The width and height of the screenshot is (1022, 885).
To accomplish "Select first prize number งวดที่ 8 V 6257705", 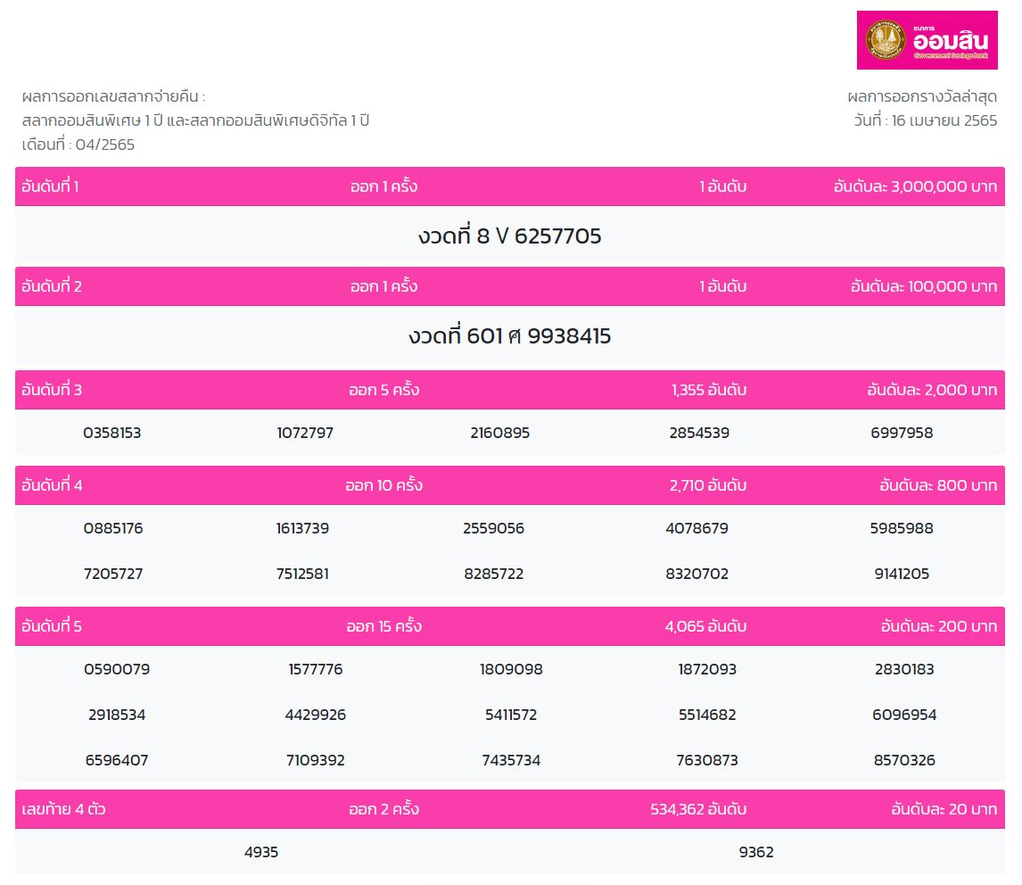I will pos(510,236).
